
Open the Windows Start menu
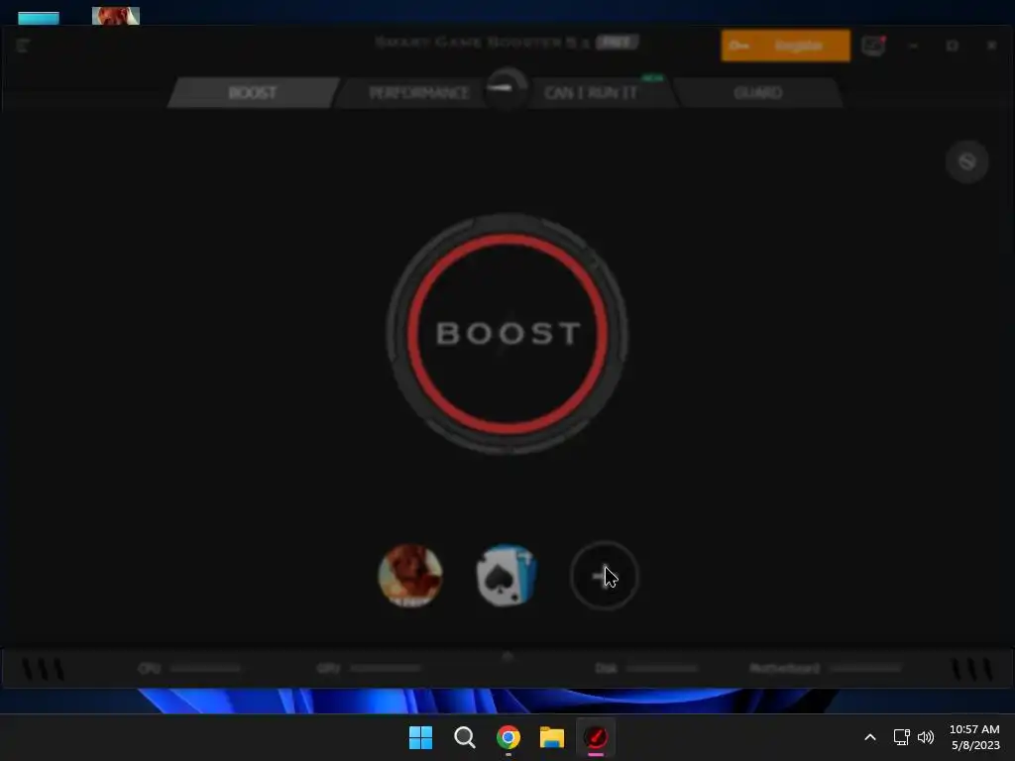point(420,737)
